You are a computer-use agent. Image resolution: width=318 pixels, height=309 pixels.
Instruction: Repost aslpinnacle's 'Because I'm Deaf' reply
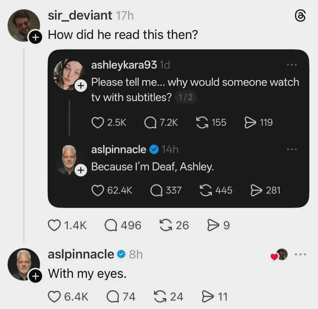click(x=206, y=190)
